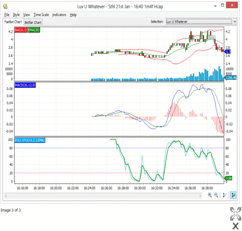Click the zoom in magnifier icon
The height and width of the screenshot is (231, 242).
click(x=210, y=195)
